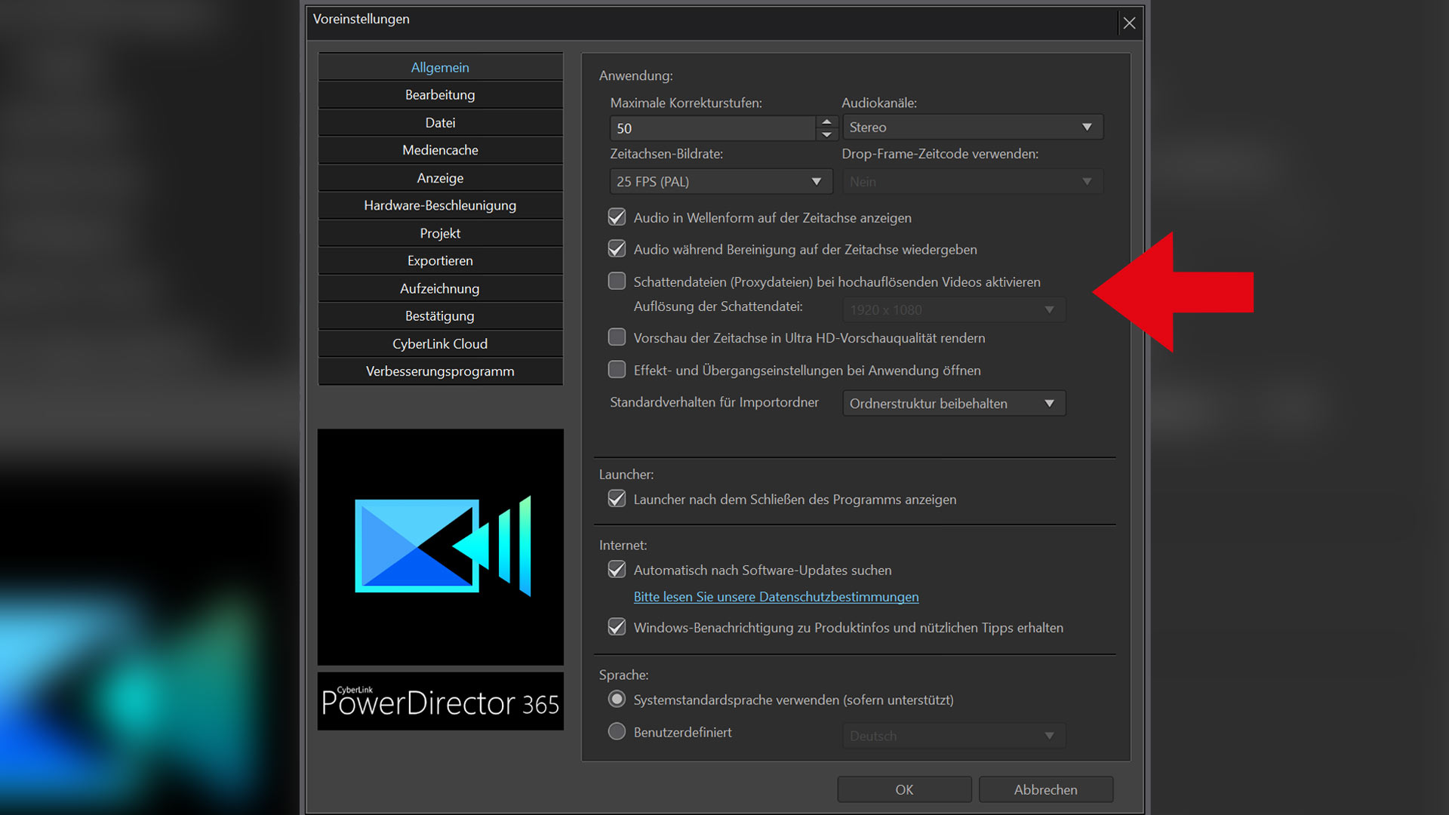
Task: Uncheck Automatisch nach Software-Updates suchen
Action: pos(617,570)
